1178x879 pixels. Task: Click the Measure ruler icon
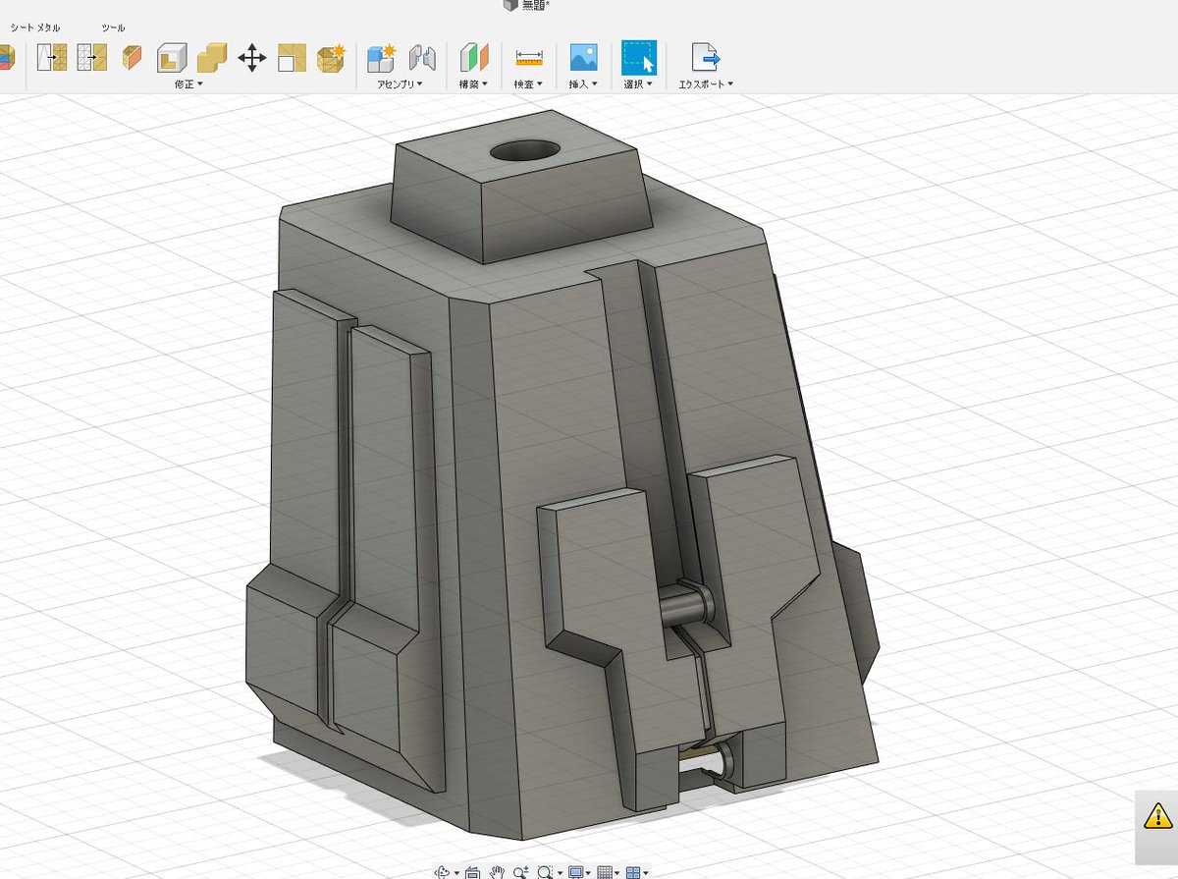pyautogui.click(x=529, y=58)
